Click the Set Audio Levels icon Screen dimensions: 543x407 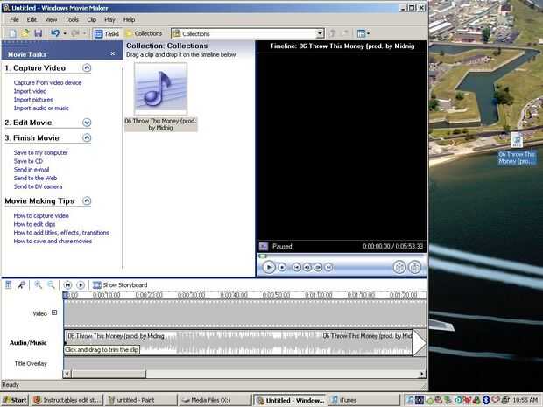(x=8, y=285)
